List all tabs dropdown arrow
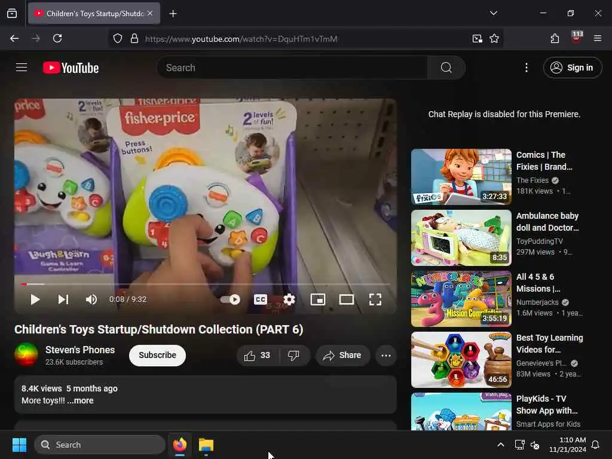The image size is (612, 459). 494,13
